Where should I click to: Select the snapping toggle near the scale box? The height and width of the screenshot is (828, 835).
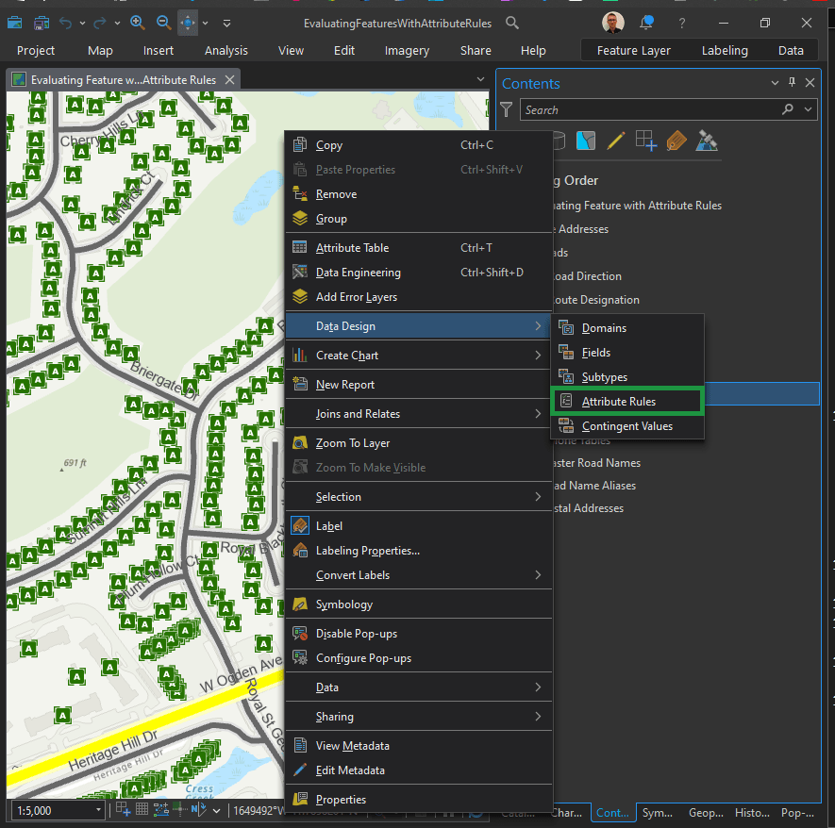pos(179,810)
